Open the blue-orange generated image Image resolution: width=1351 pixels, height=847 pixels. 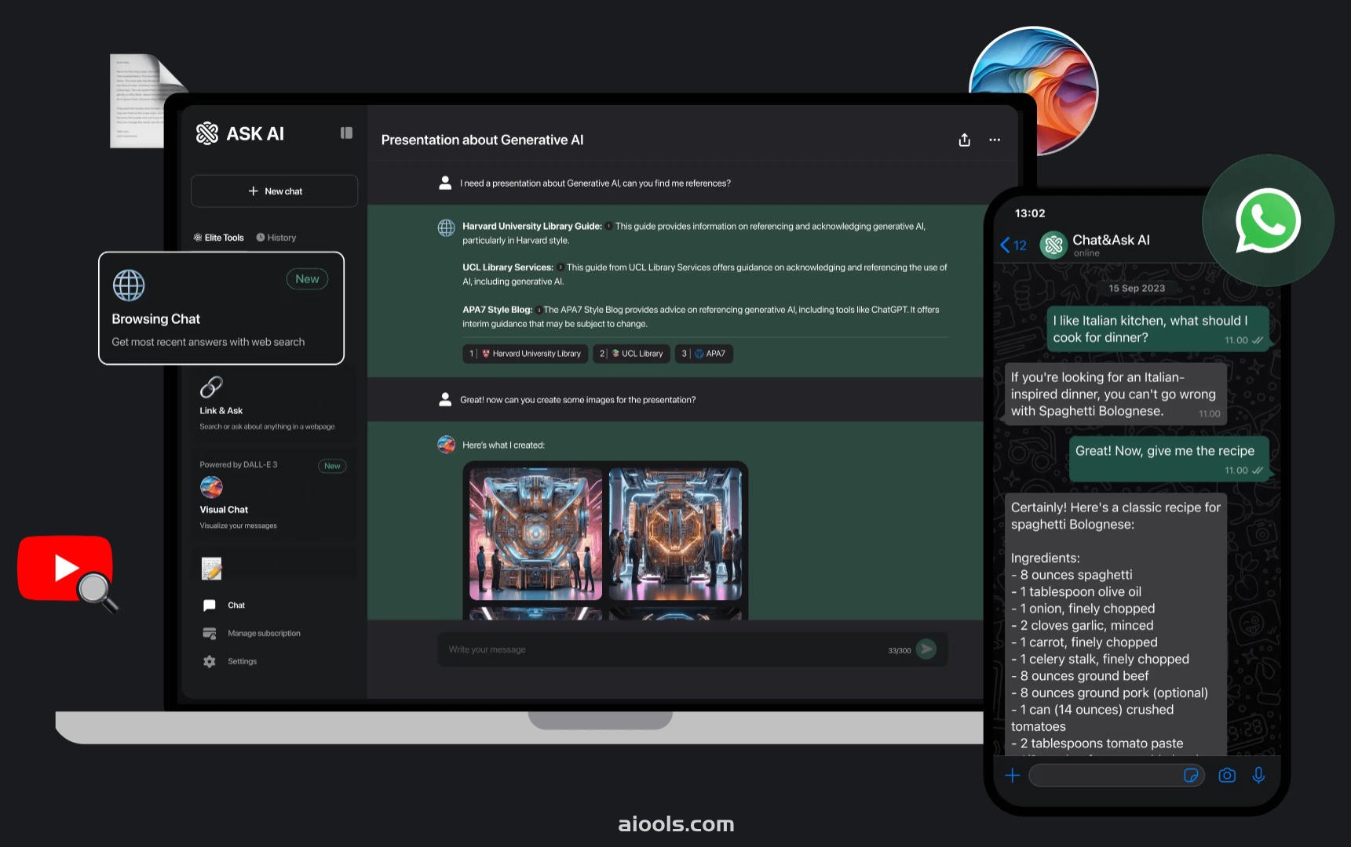pos(675,534)
